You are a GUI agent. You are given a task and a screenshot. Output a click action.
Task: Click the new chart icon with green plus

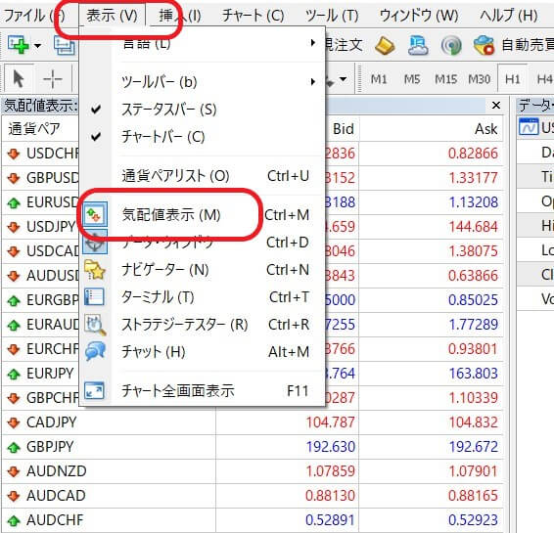point(18,45)
